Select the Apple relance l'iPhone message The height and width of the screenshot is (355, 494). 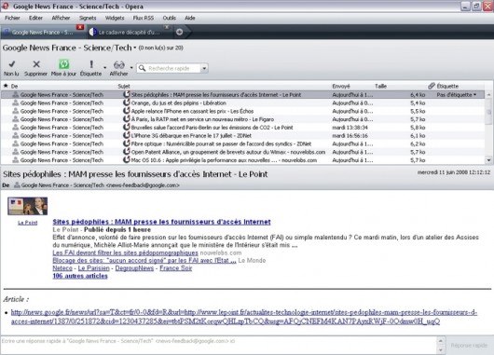(x=242, y=111)
